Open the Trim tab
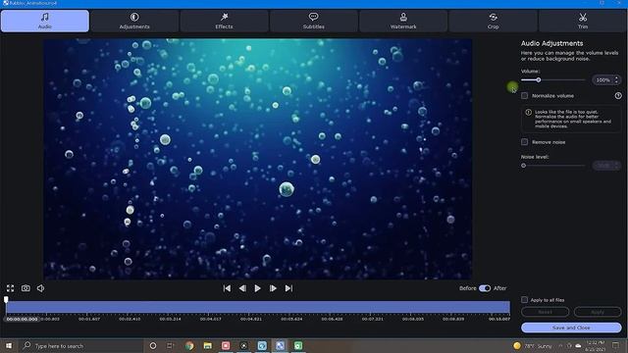The width and height of the screenshot is (628, 353). click(583, 21)
